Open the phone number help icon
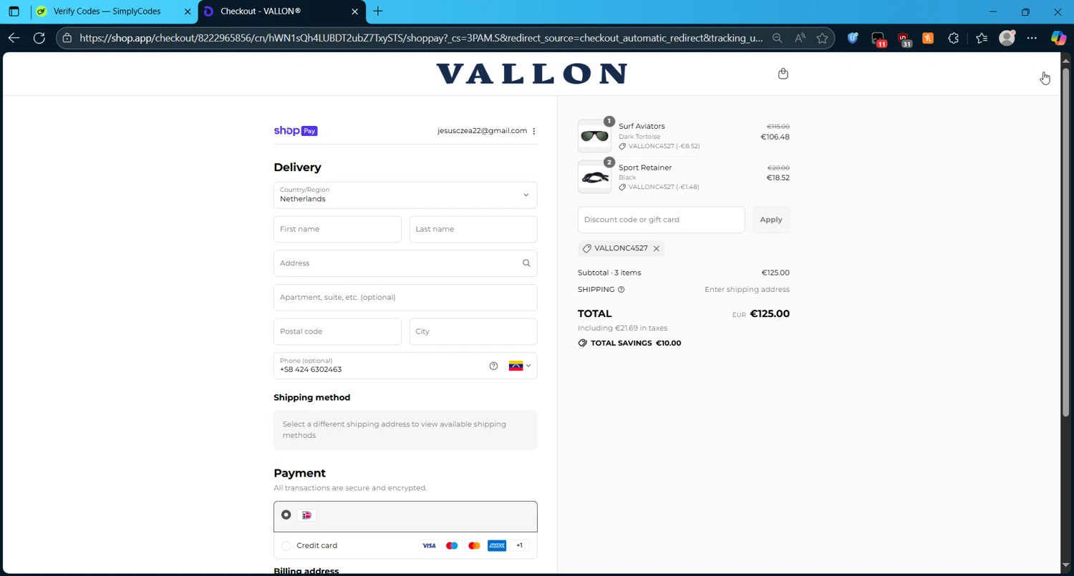 coord(493,366)
